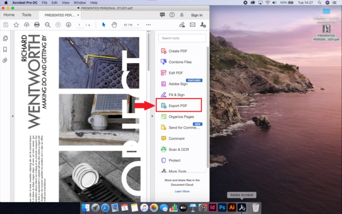Expand more tools ellipsis menu
The width and height of the screenshot is (342, 214).
[x=148, y=25]
